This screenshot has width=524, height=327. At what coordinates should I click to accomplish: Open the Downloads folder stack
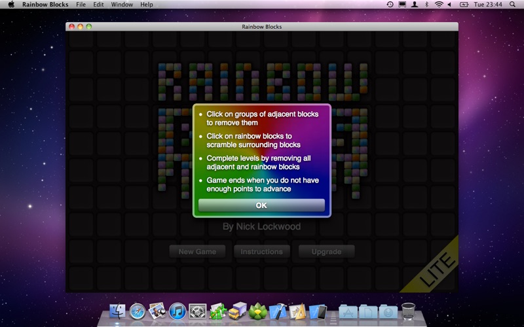click(x=388, y=312)
